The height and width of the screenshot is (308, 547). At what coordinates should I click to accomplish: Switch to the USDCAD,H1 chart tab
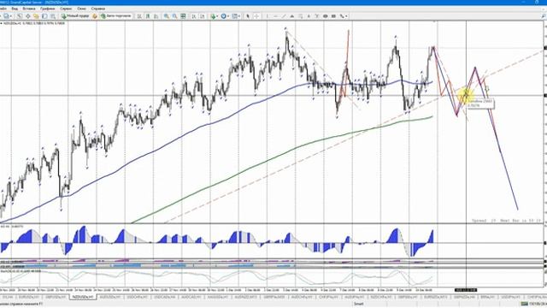[x=164, y=297]
